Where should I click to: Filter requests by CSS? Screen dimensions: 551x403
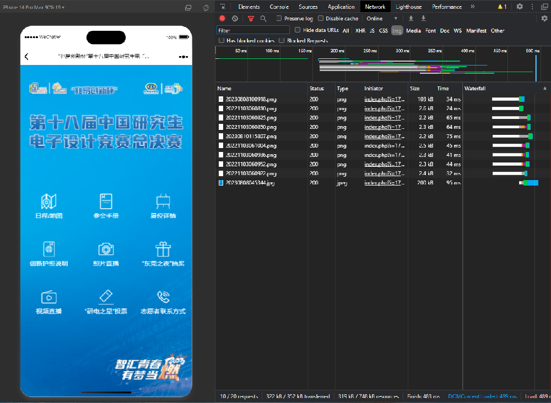tap(383, 30)
